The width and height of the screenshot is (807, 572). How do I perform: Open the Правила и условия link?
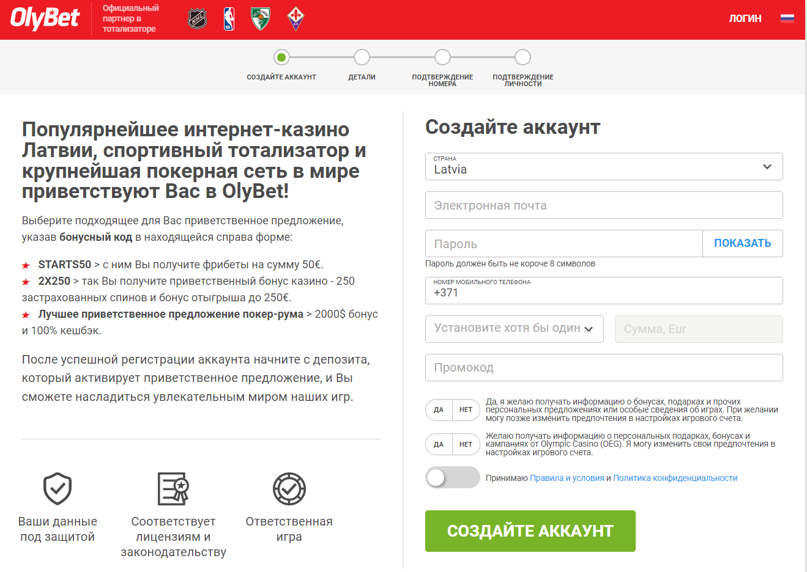(567, 479)
